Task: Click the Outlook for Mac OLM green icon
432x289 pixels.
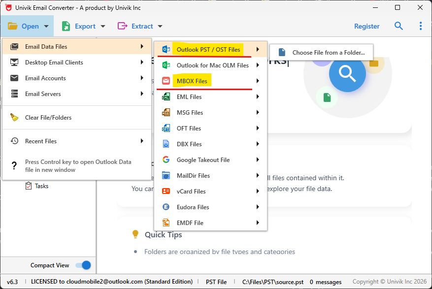Action: (166, 65)
